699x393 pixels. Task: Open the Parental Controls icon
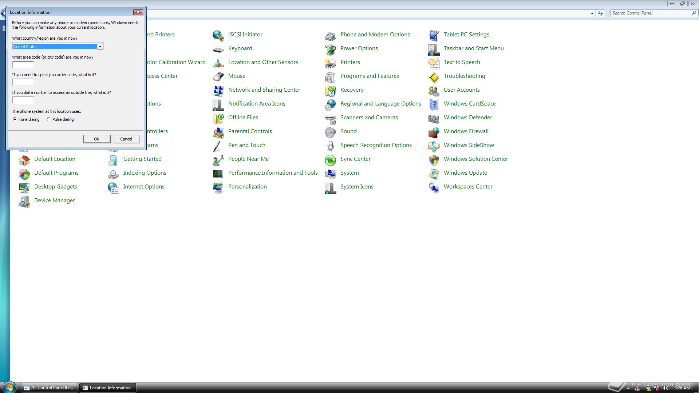tap(218, 132)
